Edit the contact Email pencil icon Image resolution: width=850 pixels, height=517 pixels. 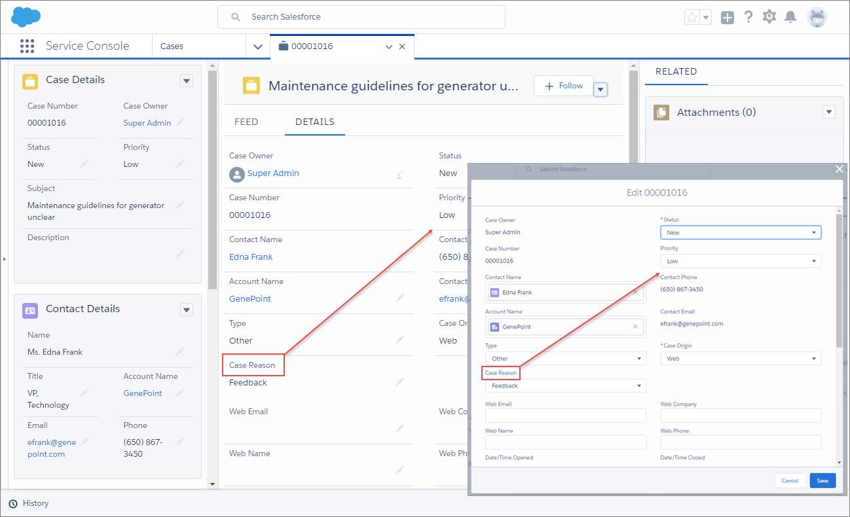[x=84, y=442]
